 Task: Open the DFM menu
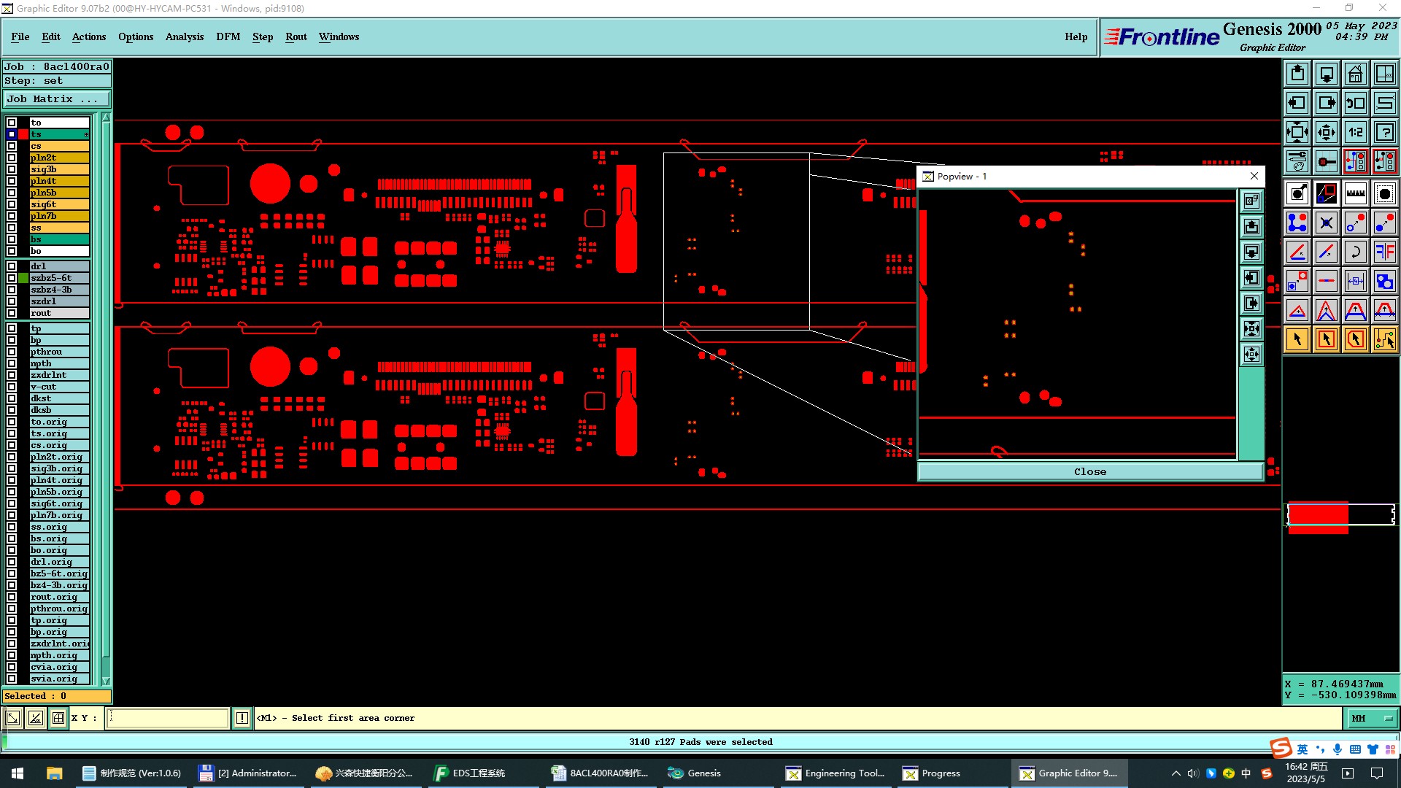[228, 36]
